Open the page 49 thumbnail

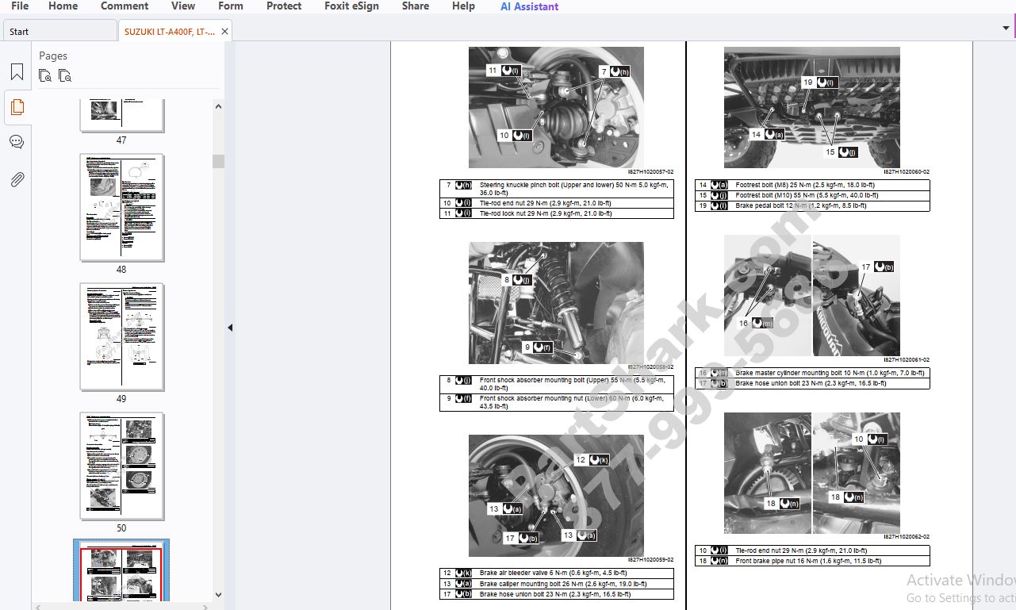pos(121,337)
